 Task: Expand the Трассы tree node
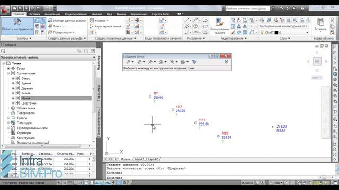pos(8,118)
